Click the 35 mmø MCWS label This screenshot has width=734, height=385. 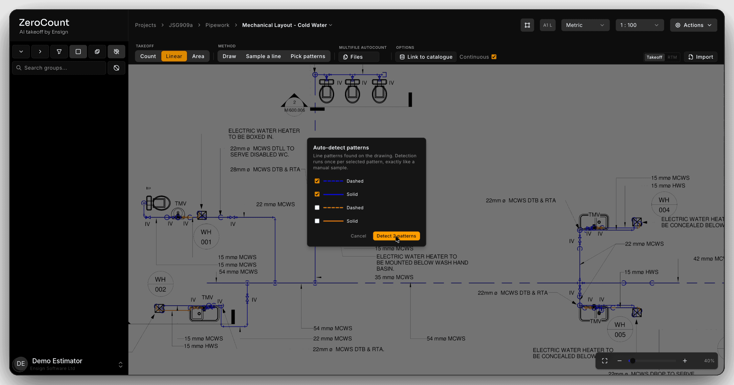point(394,277)
